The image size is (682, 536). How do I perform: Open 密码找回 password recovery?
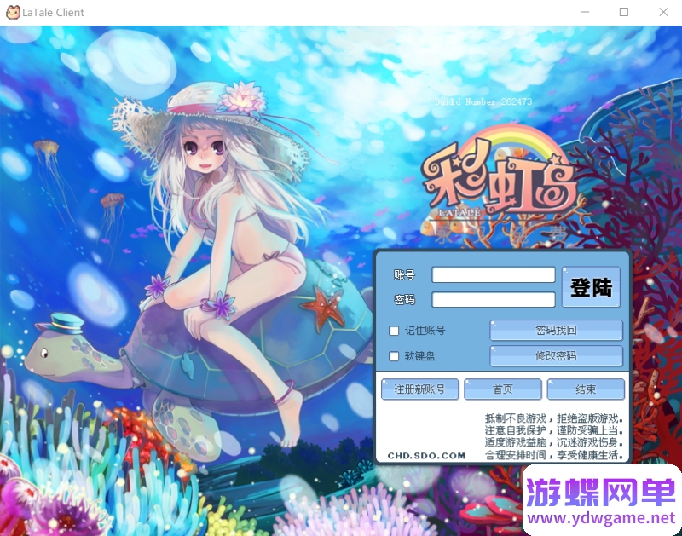[556, 331]
